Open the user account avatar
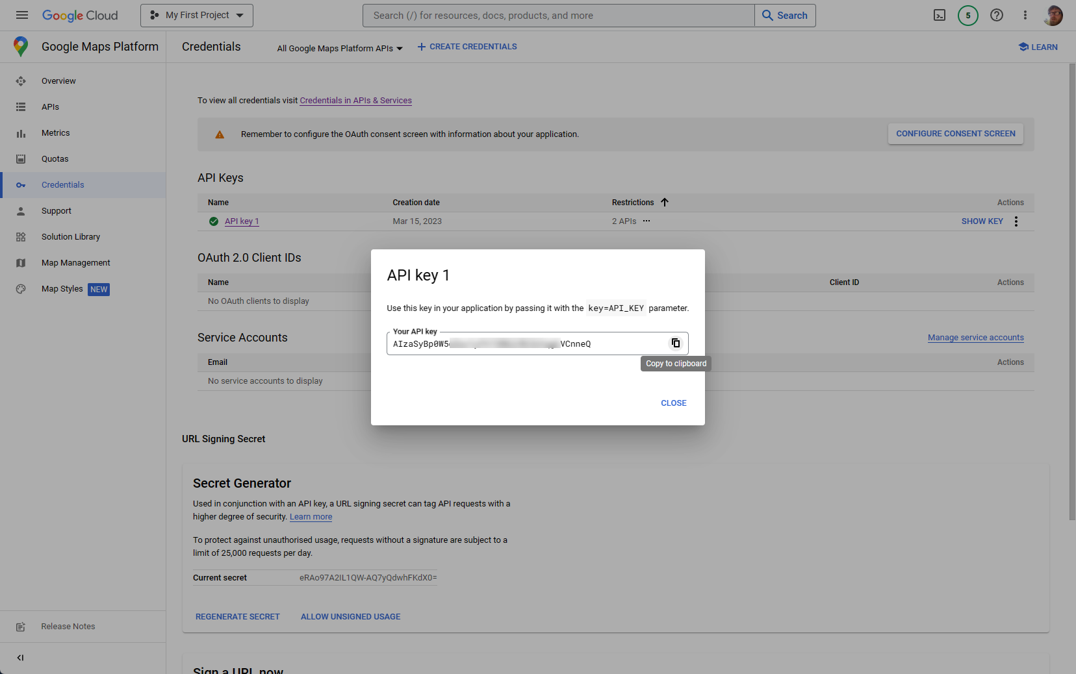Screen dimensions: 1076x674 click(1053, 15)
